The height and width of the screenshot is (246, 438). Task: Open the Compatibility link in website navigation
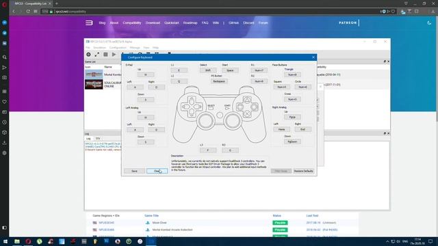(132, 23)
